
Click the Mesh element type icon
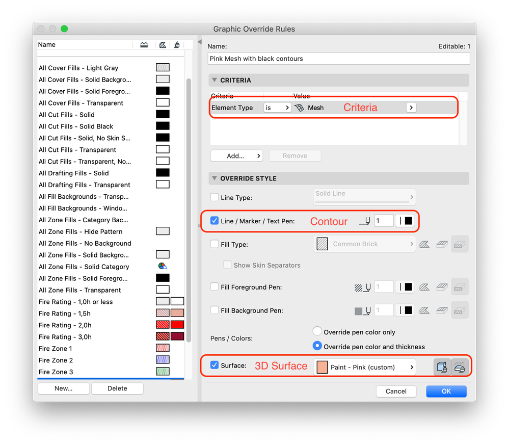[299, 108]
